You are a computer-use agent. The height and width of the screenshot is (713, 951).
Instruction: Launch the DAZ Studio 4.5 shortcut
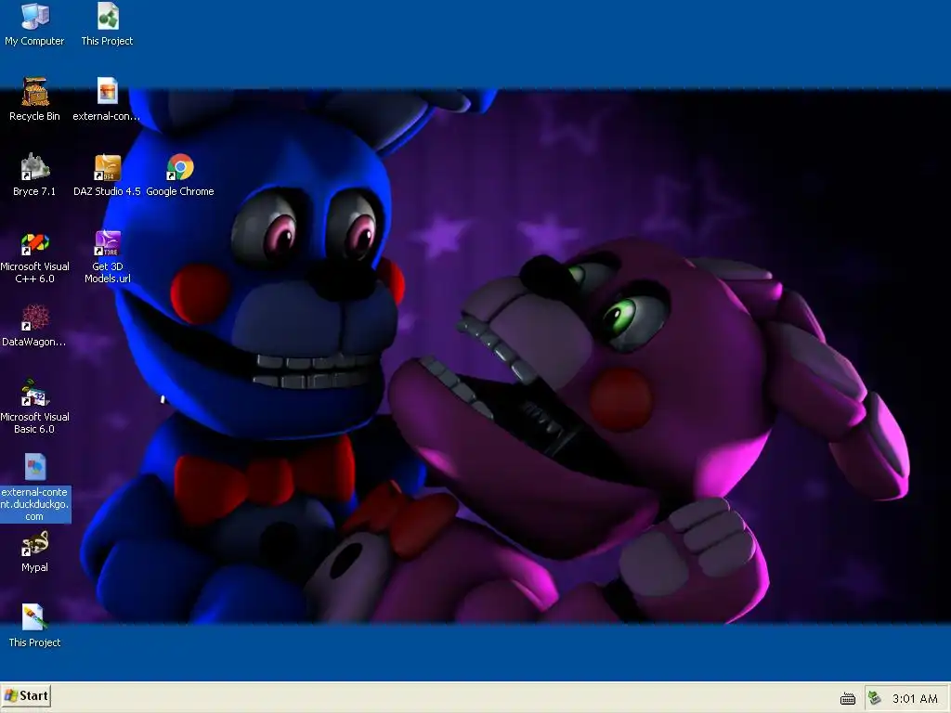pyautogui.click(x=108, y=175)
